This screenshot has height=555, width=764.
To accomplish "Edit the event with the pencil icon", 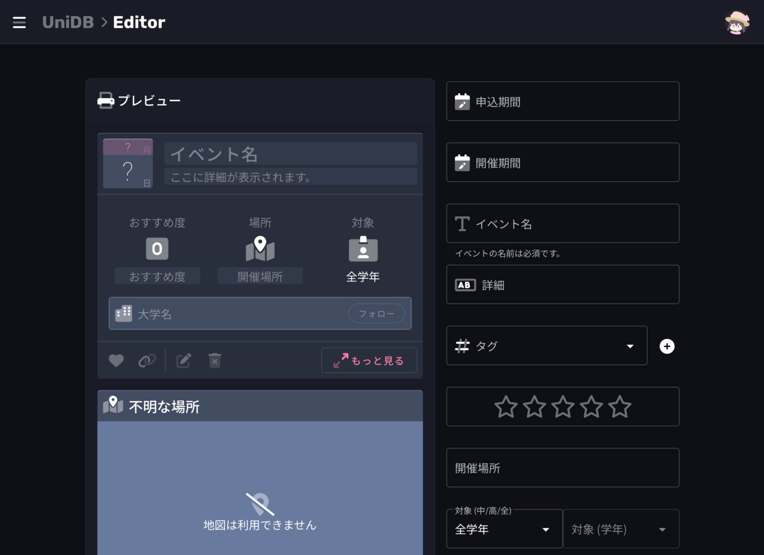I will click(x=183, y=360).
